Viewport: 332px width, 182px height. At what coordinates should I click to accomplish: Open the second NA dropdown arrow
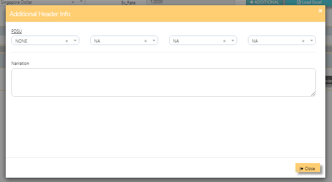click(x=154, y=41)
